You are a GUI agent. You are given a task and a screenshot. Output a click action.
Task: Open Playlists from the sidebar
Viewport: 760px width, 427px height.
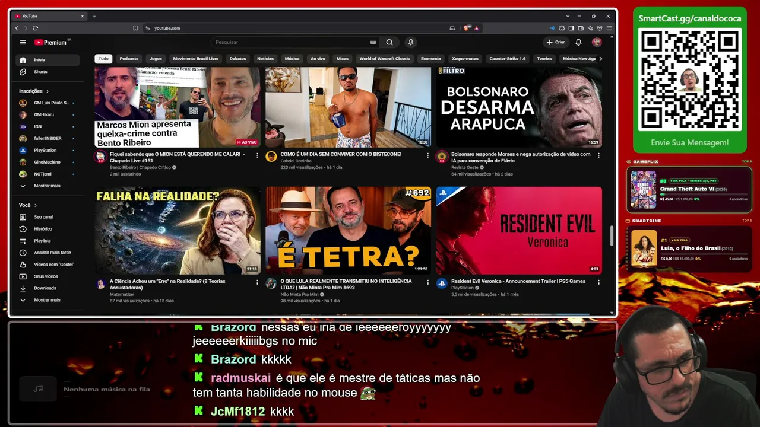click(48, 241)
